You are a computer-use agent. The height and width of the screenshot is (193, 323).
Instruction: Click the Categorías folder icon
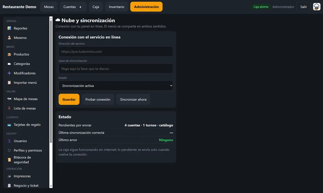click(9, 64)
